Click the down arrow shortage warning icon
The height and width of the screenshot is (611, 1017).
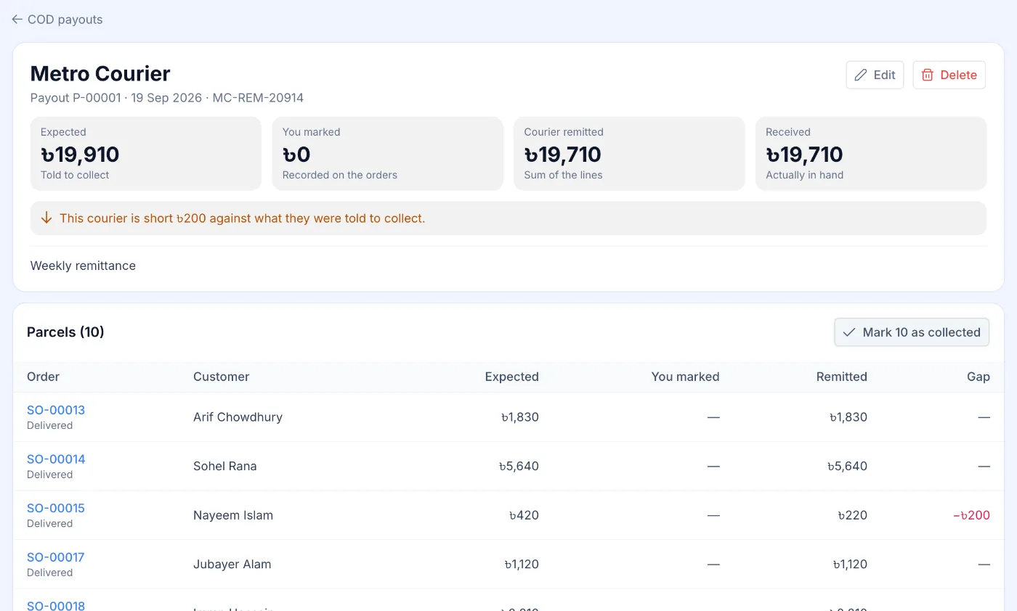[46, 218]
